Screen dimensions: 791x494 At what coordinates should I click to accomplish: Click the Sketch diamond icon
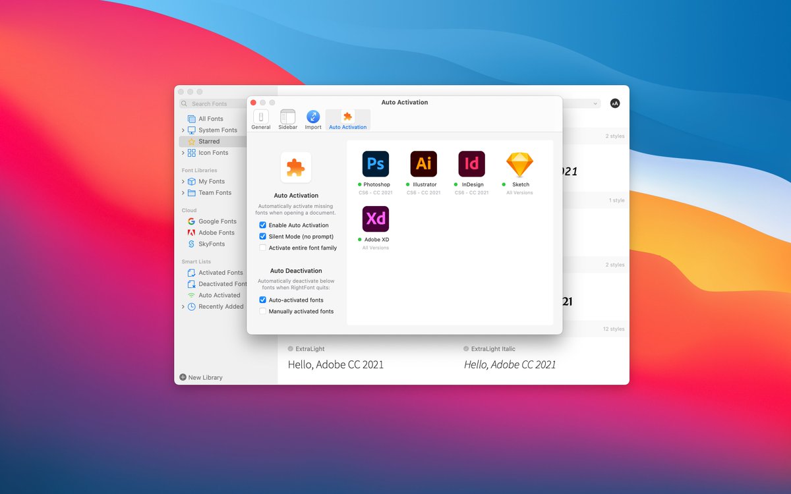520,164
